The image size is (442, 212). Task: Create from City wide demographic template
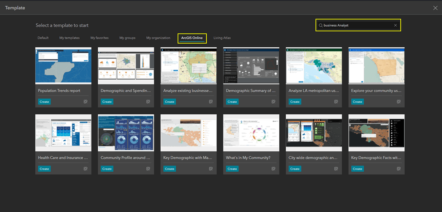pyautogui.click(x=295, y=169)
